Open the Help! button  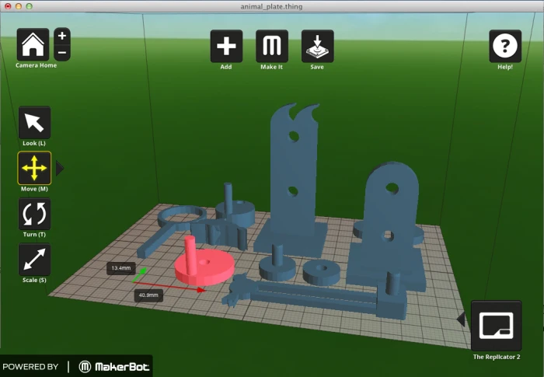[505, 46]
